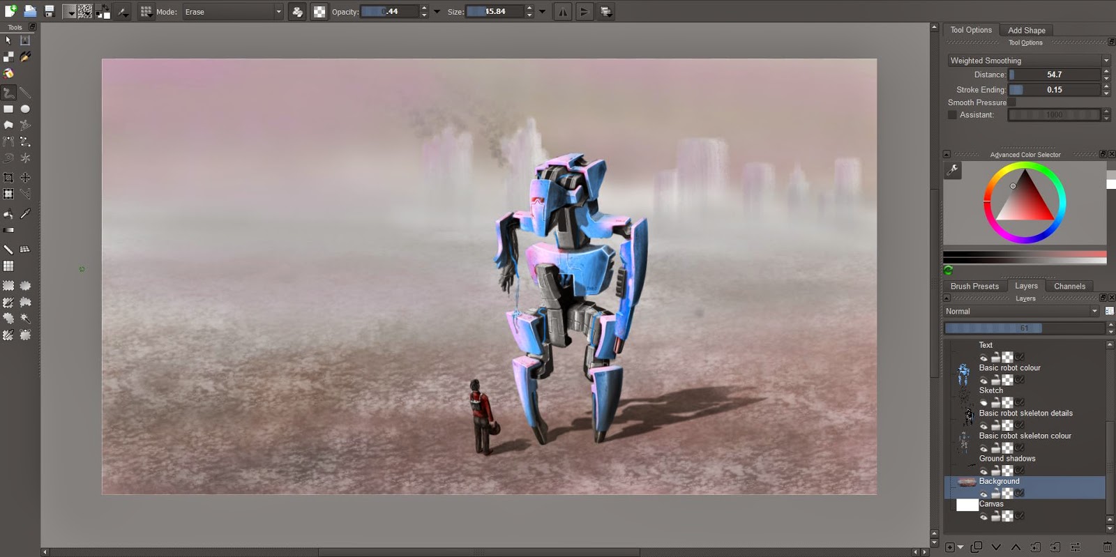Open the workspace chooser in the toolbar

pyautogui.click(x=606, y=11)
